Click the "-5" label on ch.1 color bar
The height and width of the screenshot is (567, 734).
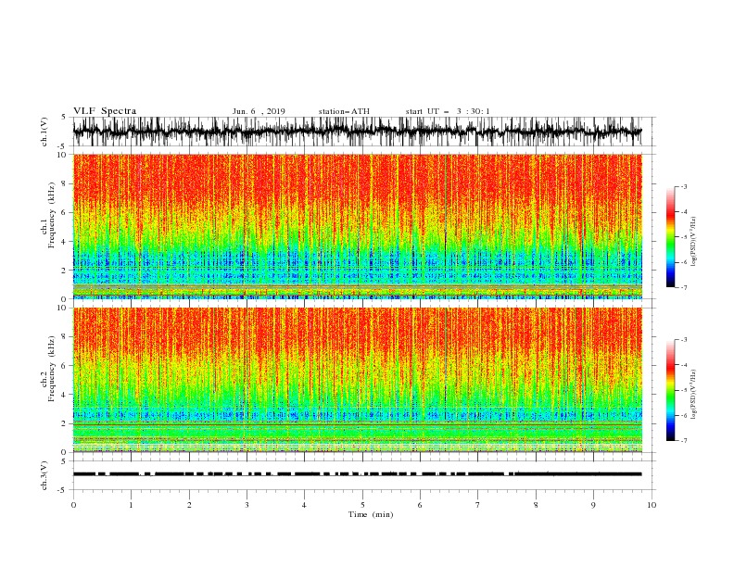[684, 237]
